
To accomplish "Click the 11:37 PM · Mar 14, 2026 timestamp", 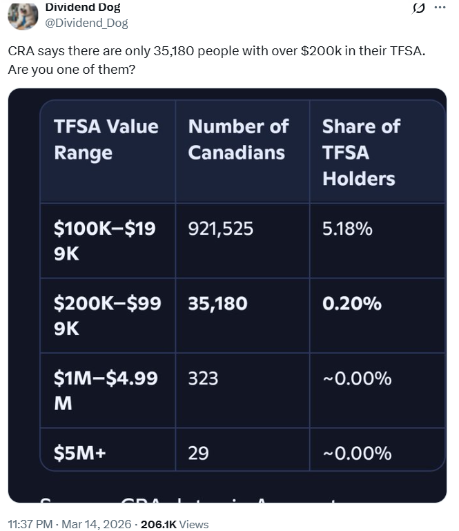I will (71, 524).
